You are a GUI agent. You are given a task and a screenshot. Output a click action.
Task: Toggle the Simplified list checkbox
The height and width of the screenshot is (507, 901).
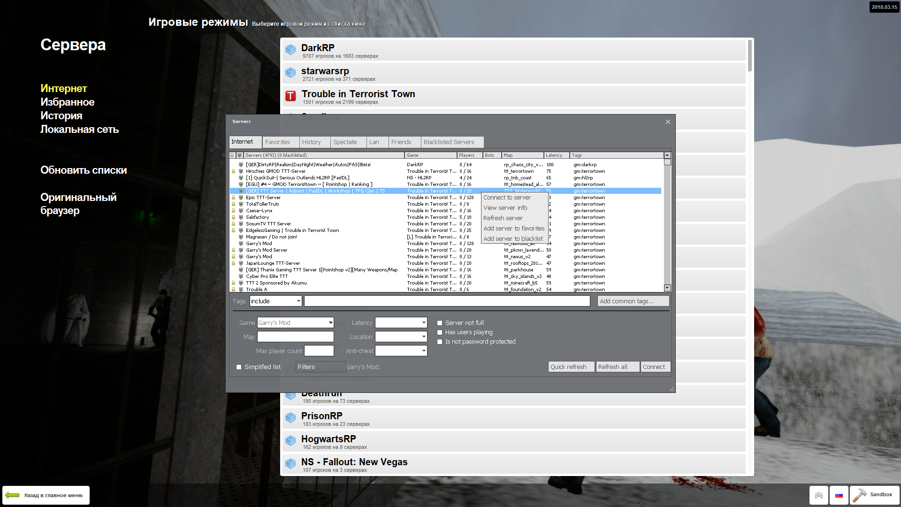(239, 367)
